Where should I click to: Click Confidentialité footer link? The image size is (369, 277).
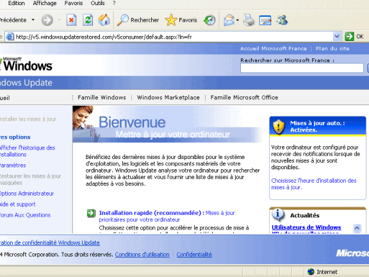point(194,255)
